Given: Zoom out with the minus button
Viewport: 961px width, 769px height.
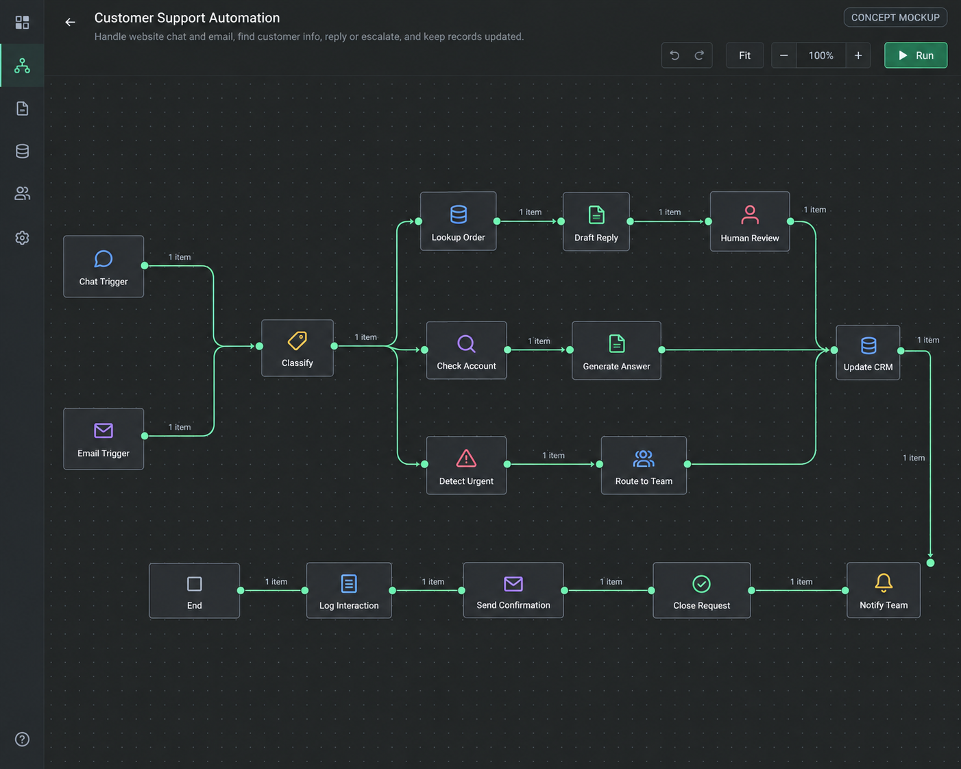Looking at the screenshot, I should (783, 56).
